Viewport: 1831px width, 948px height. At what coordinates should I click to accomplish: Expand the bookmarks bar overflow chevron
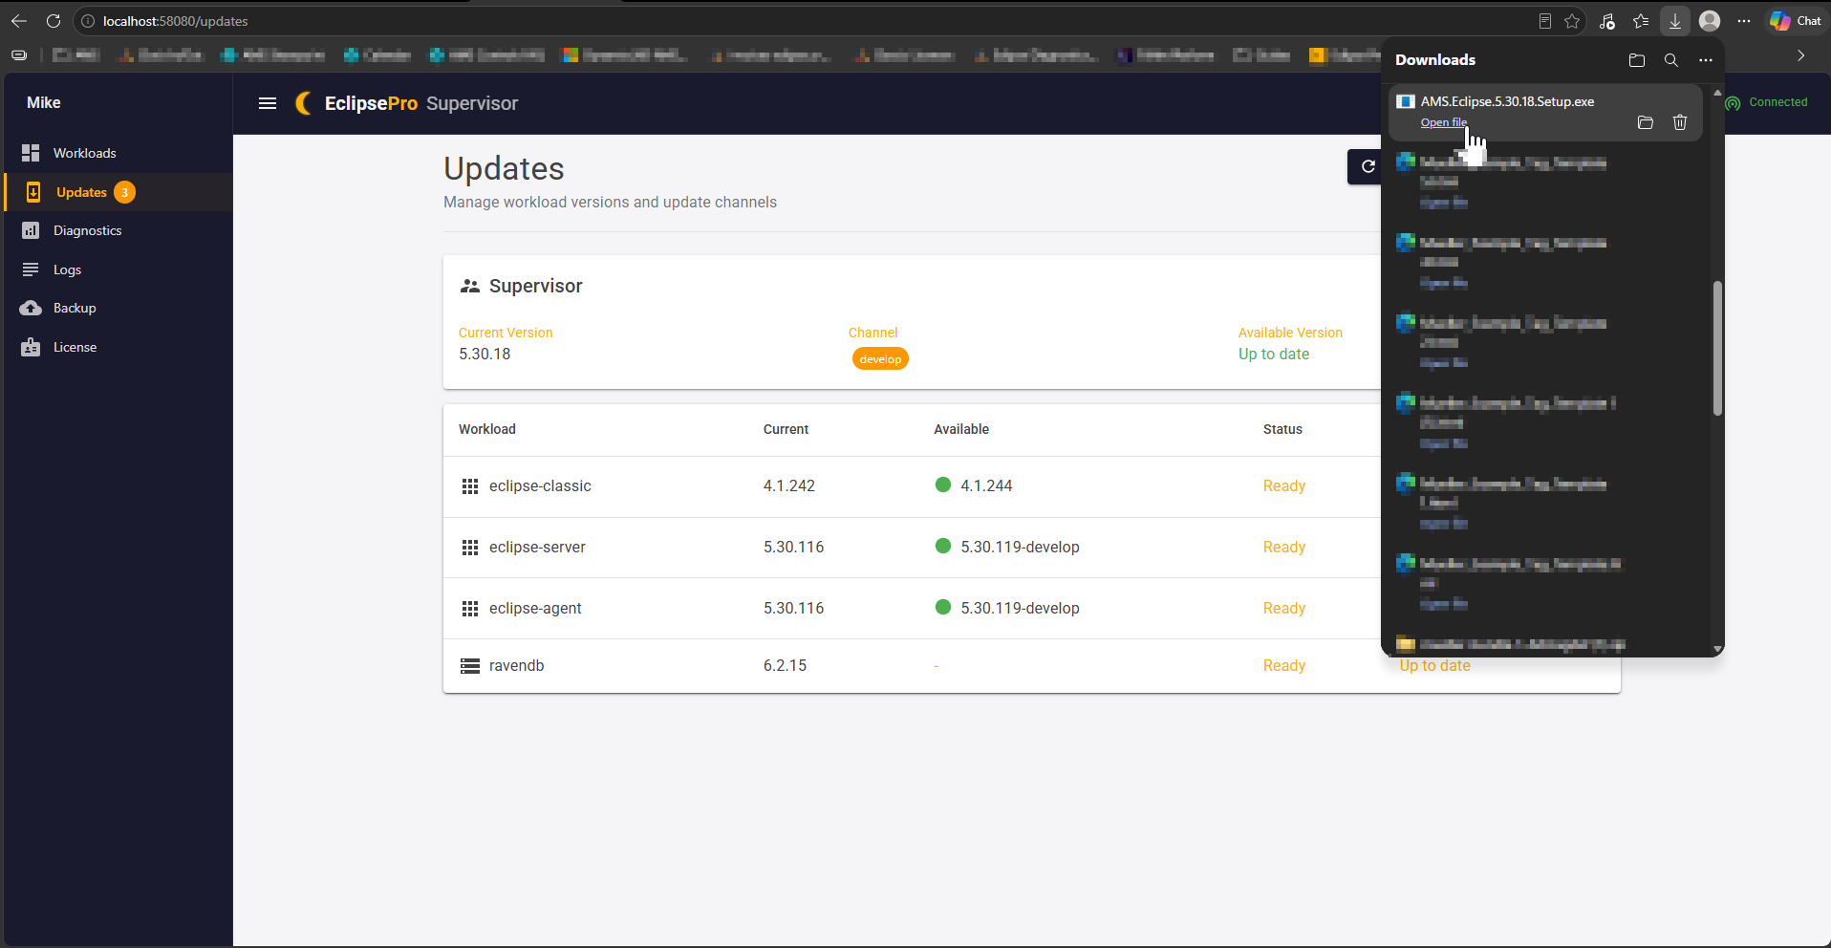tap(1801, 55)
